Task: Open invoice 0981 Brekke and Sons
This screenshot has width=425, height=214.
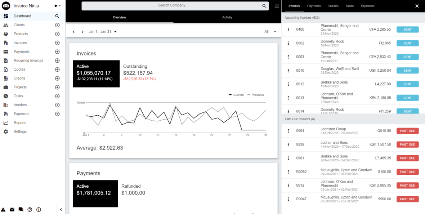Action: (x=353, y=158)
